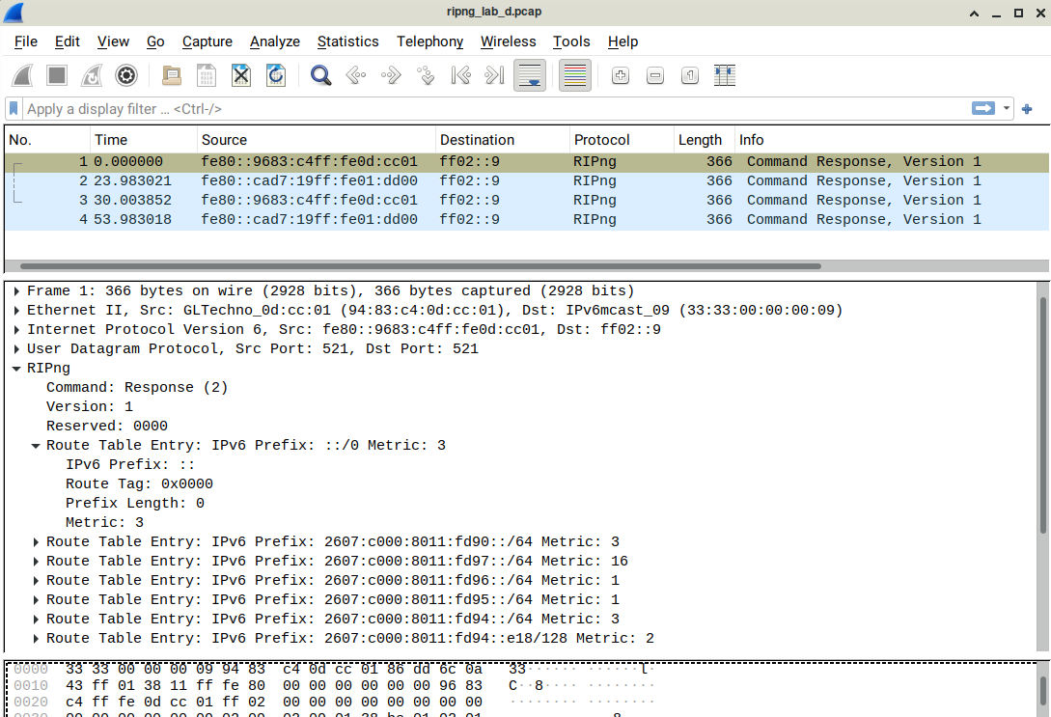Go to the first packet icon
Viewport: 1051px width, 717px height.
click(x=460, y=75)
